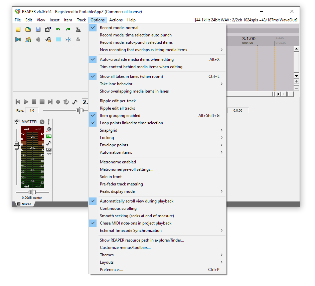Toggle Auto-crossfade toolbar icon
This screenshot has height=286, width=315.
(18, 39)
